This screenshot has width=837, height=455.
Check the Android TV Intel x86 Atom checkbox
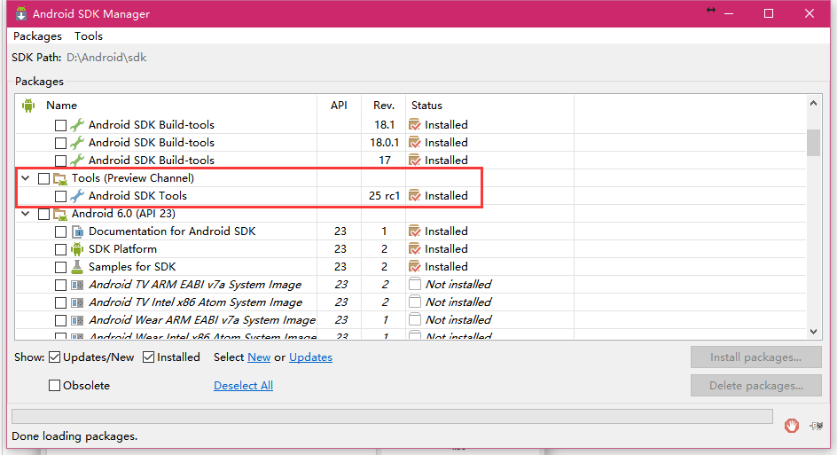click(x=61, y=302)
